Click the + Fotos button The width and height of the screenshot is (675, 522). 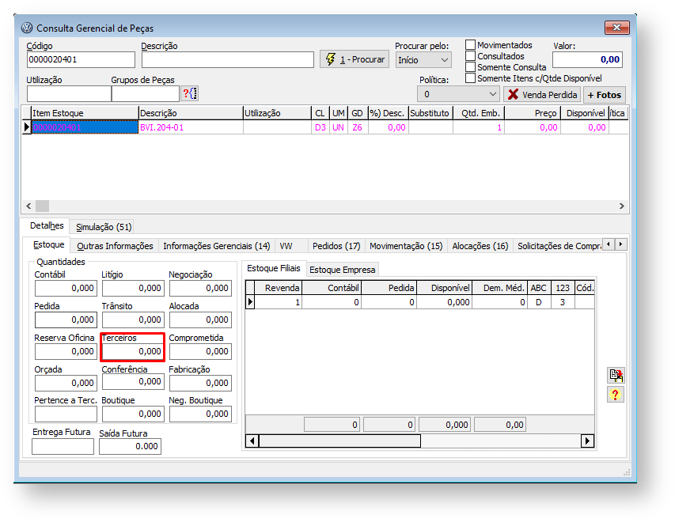(605, 95)
